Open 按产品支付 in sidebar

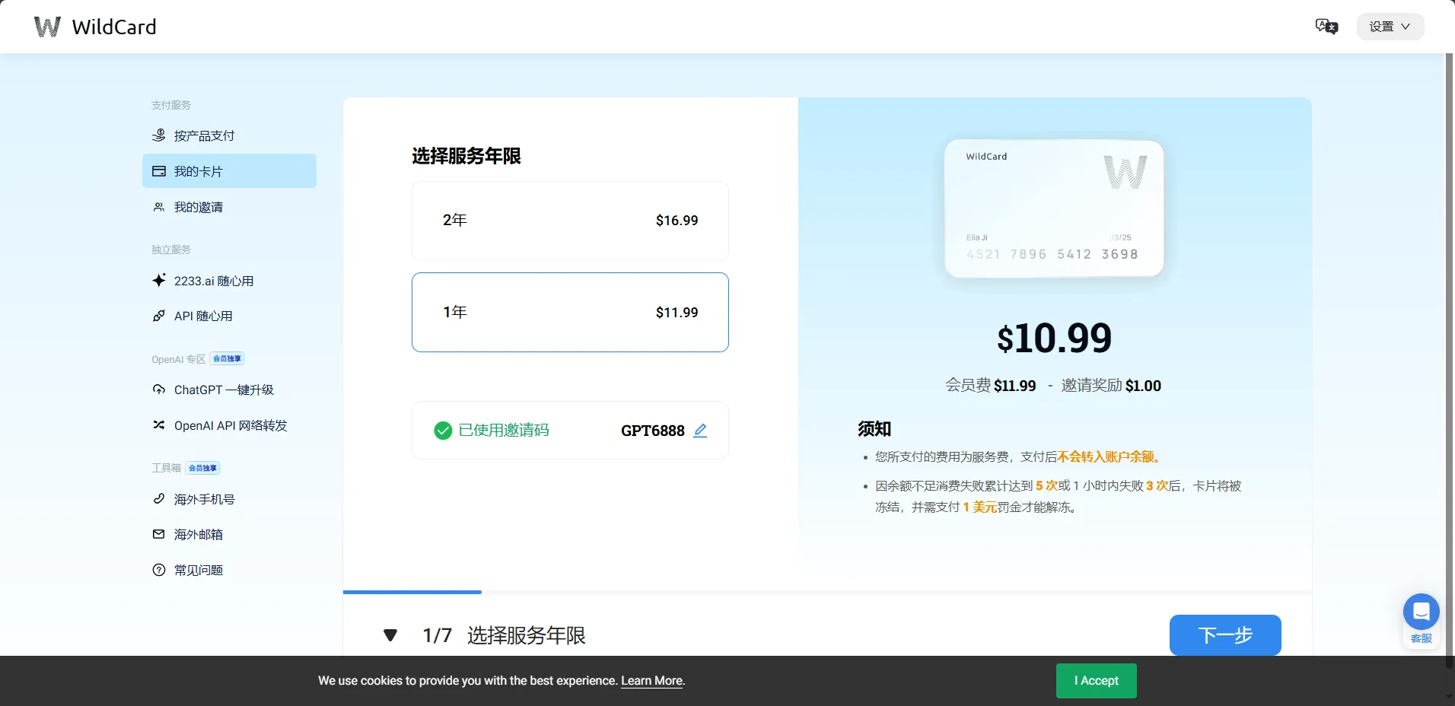204,135
